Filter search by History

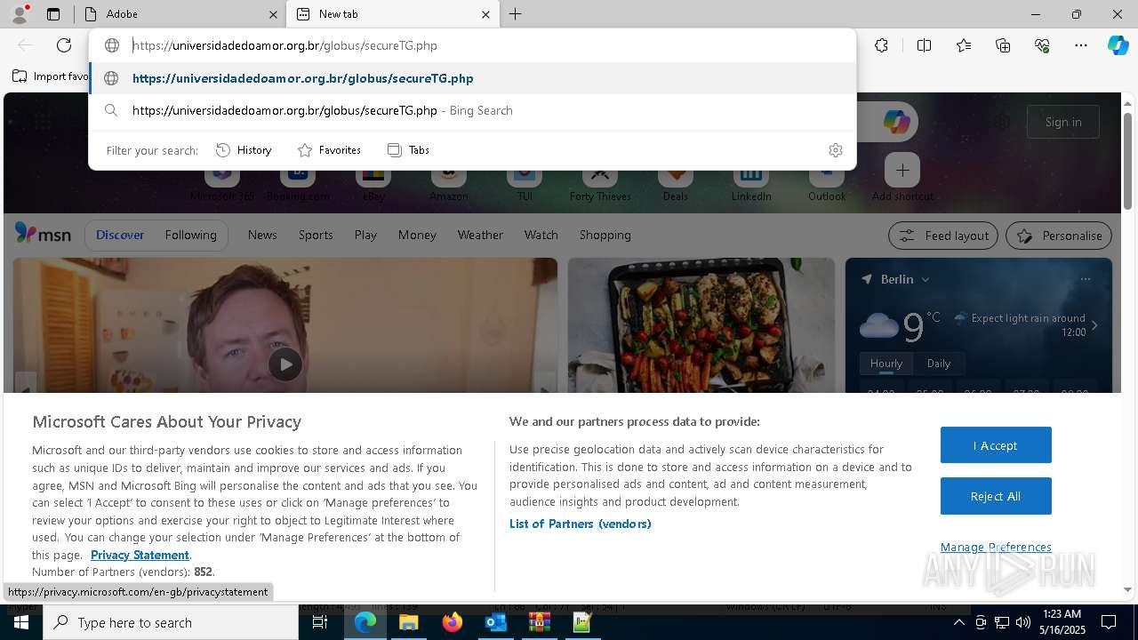click(x=244, y=150)
